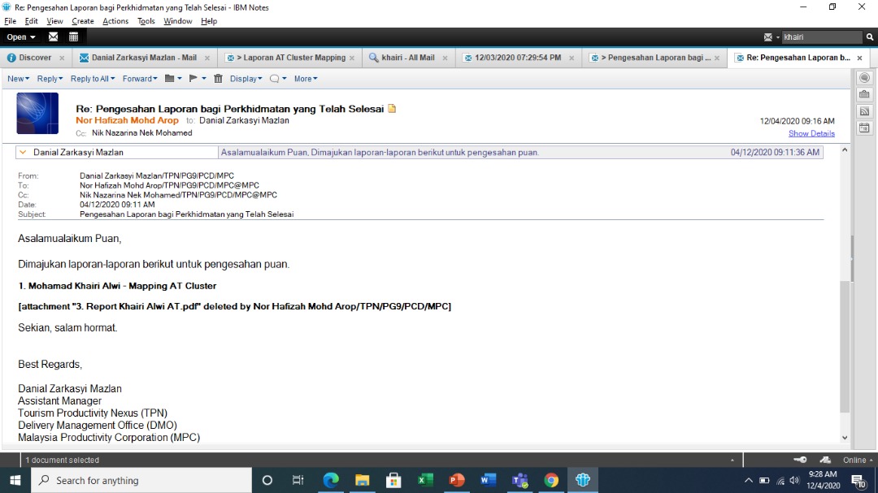Launch Microsoft Teams from the taskbar
878x493 pixels.
click(519, 480)
